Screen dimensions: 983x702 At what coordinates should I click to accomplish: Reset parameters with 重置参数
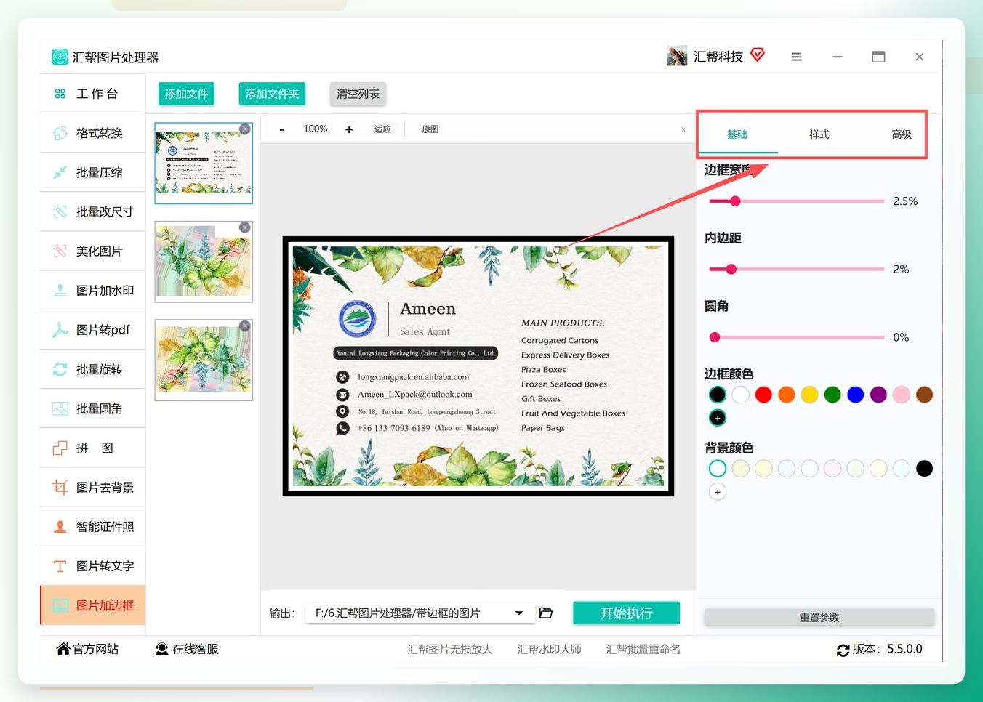819,617
